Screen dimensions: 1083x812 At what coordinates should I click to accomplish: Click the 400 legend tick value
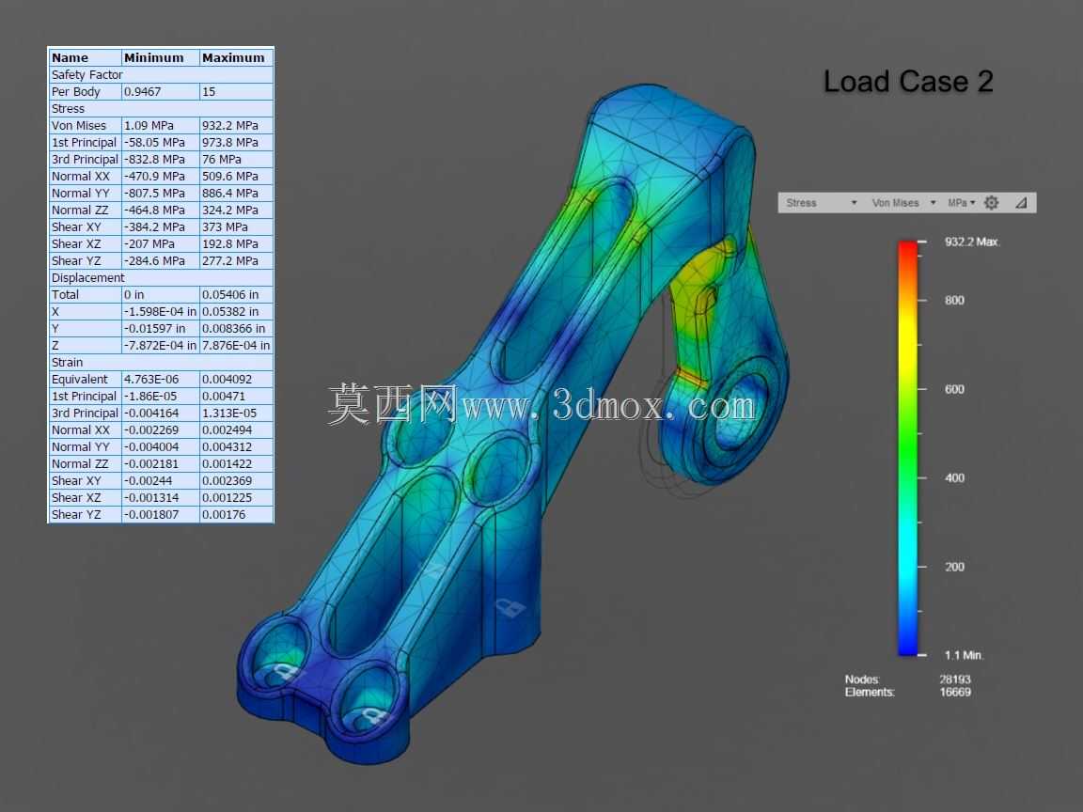(x=954, y=477)
